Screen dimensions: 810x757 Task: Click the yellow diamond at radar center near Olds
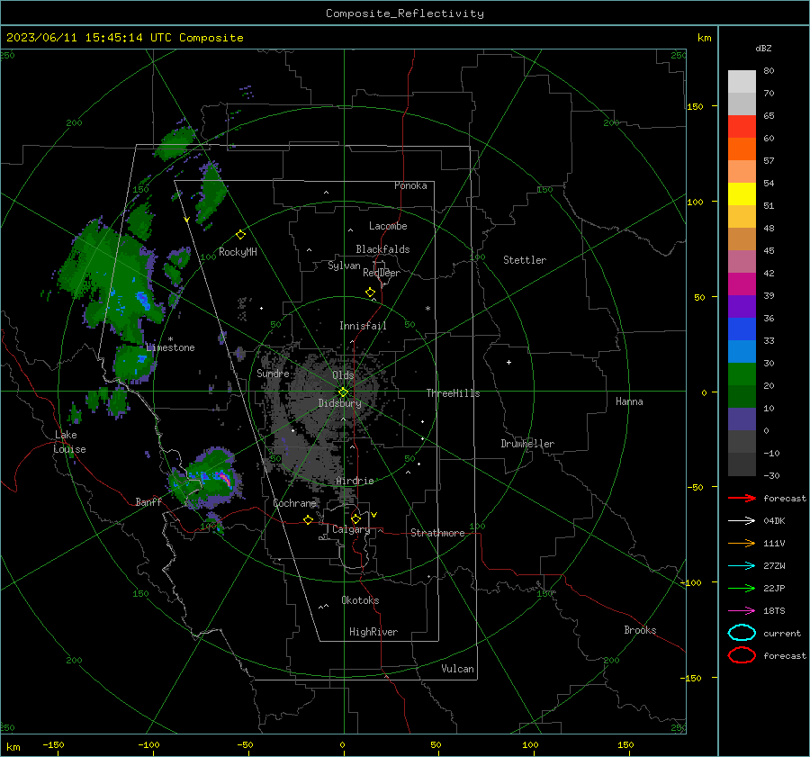point(344,392)
